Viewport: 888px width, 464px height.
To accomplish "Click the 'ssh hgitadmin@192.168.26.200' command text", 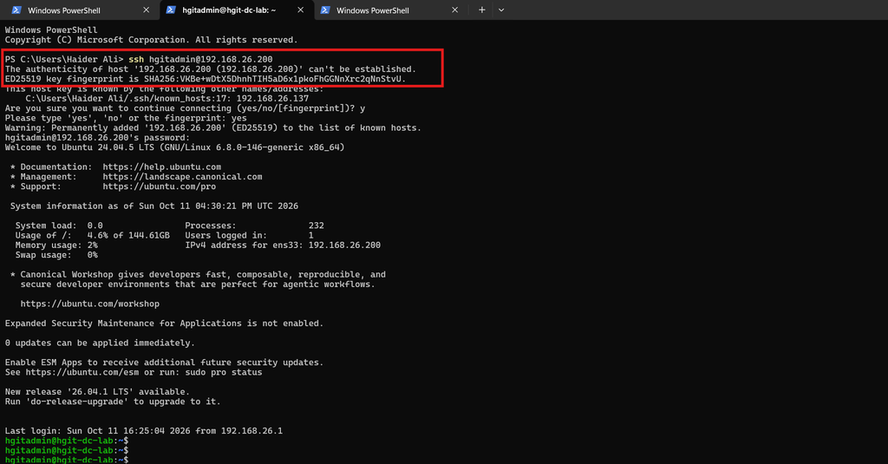I will [x=200, y=59].
